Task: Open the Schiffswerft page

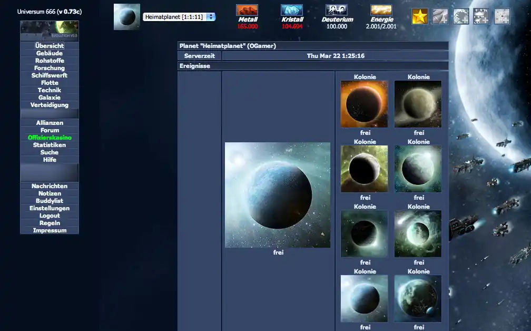Action: [x=49, y=75]
